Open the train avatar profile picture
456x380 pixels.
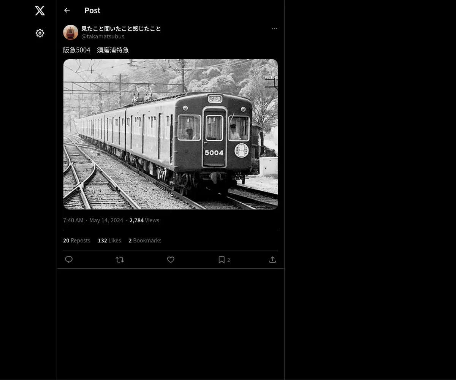coord(71,32)
